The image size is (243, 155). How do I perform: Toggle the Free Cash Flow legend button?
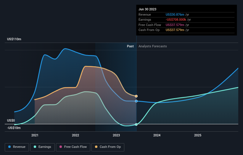[73, 147]
